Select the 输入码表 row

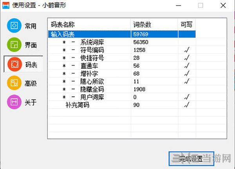[x=122, y=34]
